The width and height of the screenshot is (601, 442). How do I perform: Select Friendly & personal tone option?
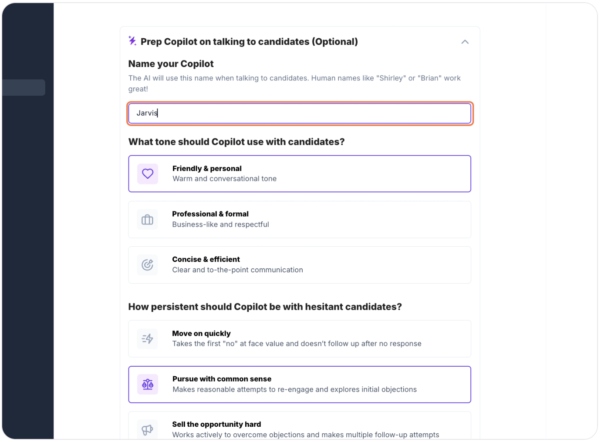[300, 174]
